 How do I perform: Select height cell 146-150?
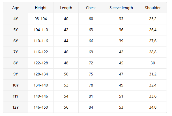pyautogui.click(x=41, y=107)
